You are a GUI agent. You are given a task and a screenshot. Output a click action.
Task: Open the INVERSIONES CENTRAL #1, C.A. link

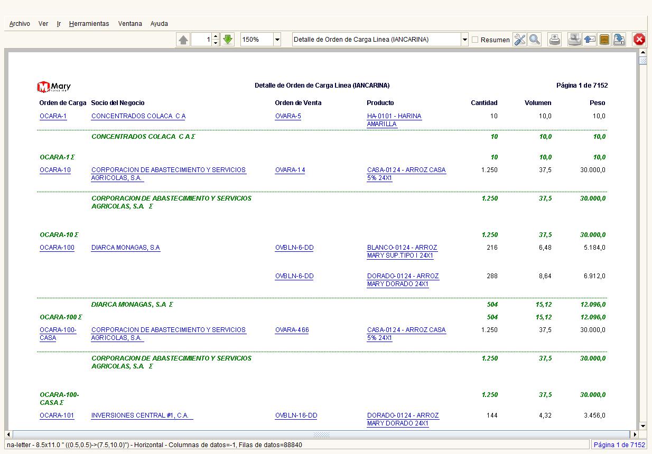click(x=142, y=415)
